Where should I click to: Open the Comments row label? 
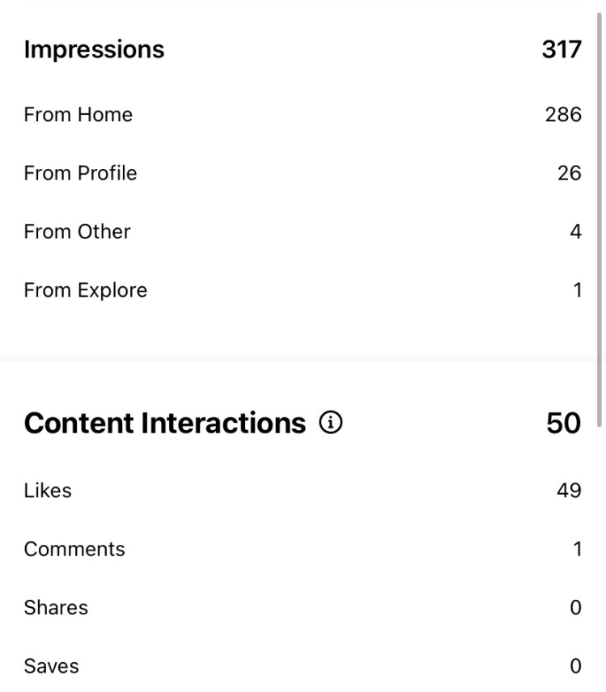pos(74,549)
